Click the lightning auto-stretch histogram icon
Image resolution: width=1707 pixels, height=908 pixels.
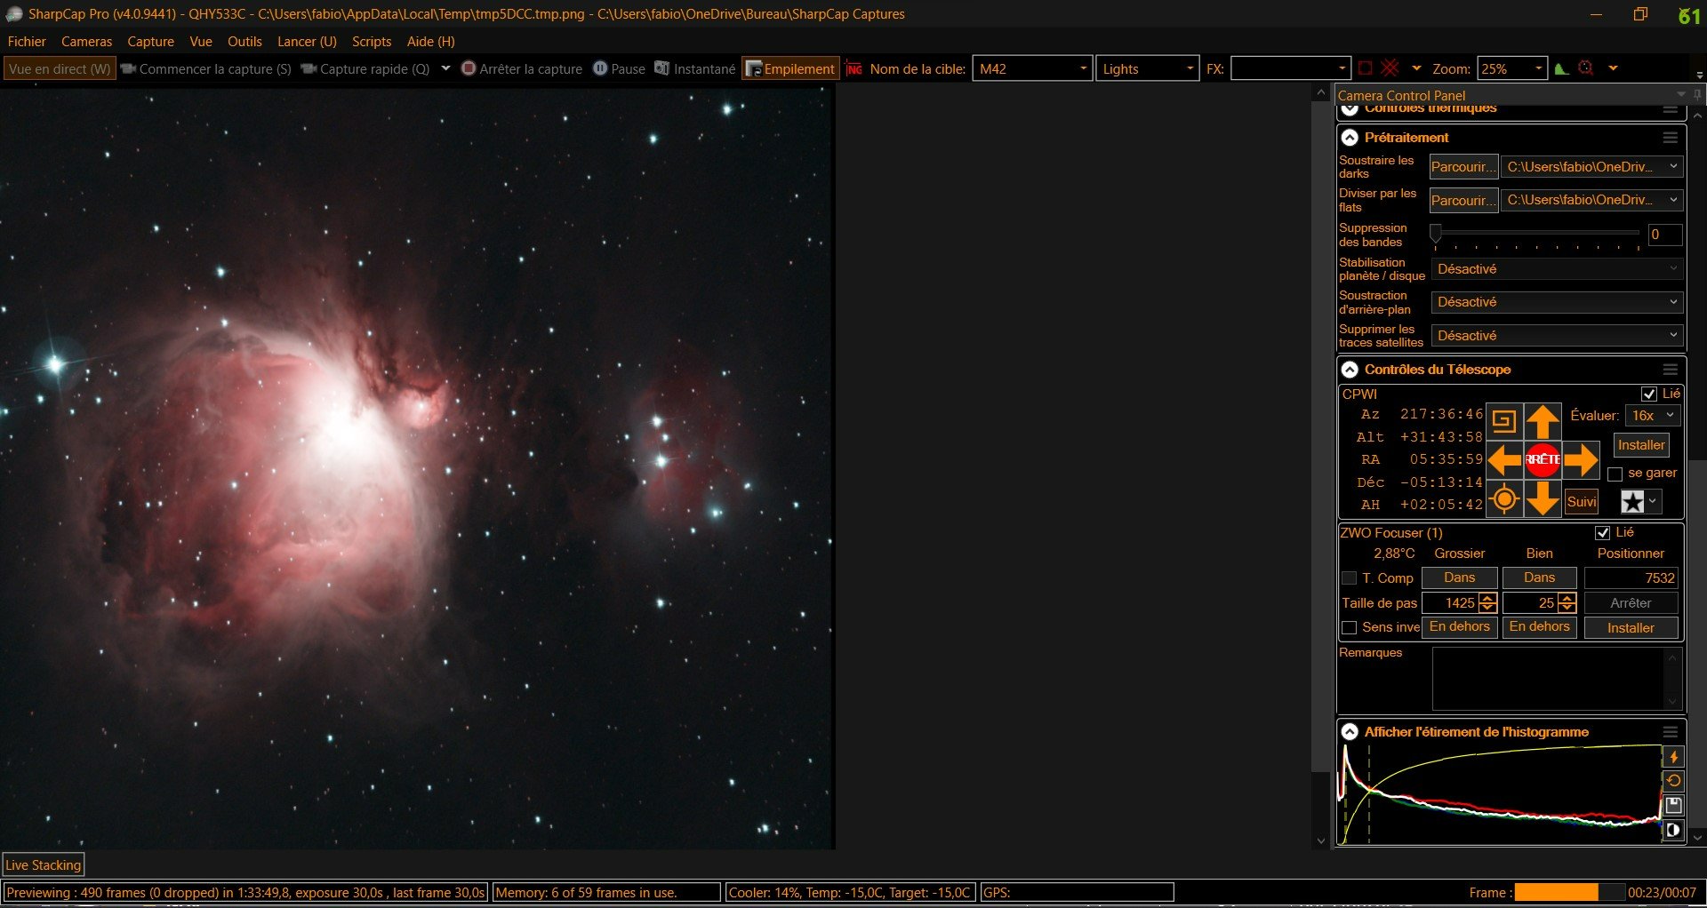[x=1673, y=757]
